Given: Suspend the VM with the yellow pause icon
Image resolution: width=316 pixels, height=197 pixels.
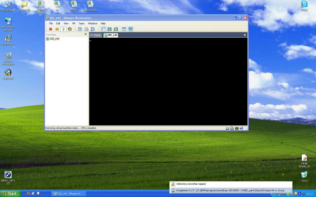Looking at the screenshot, I should pos(57,29).
